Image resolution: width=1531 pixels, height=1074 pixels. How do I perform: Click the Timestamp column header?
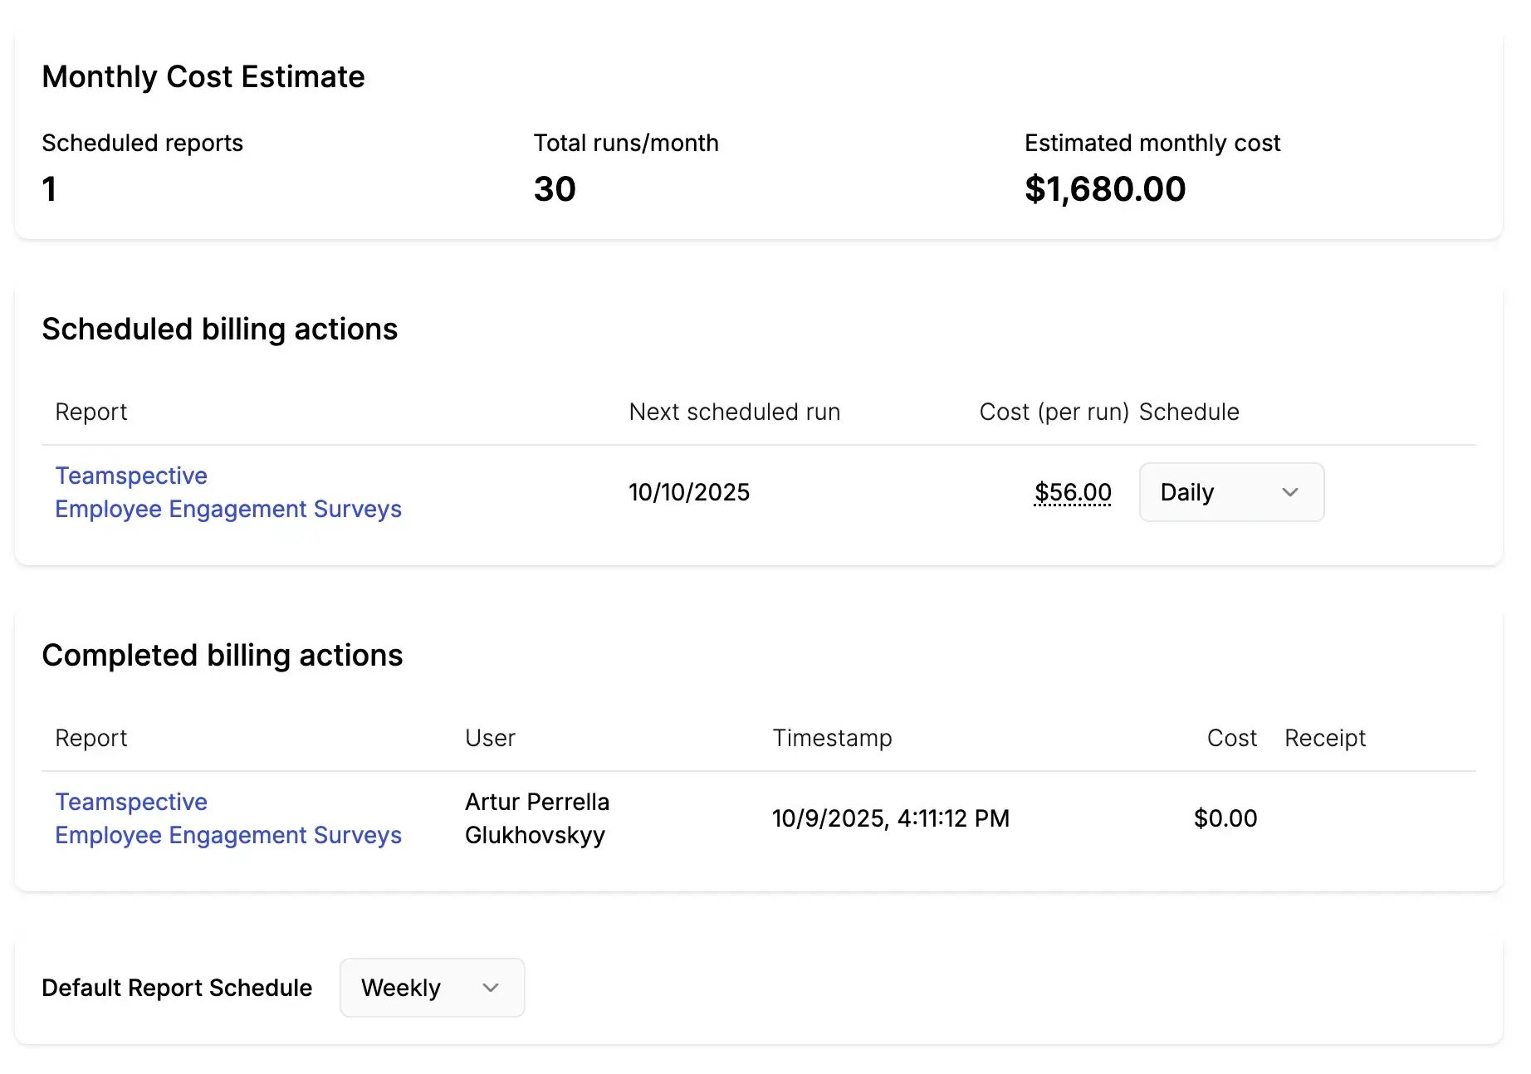832,738
